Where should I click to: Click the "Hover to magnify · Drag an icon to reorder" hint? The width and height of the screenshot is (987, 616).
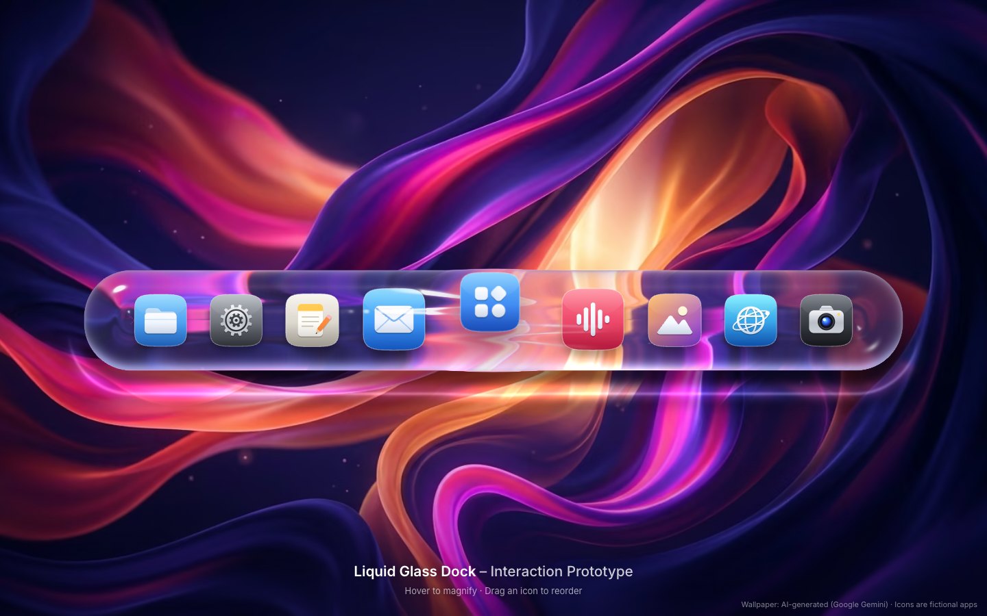coord(493,591)
